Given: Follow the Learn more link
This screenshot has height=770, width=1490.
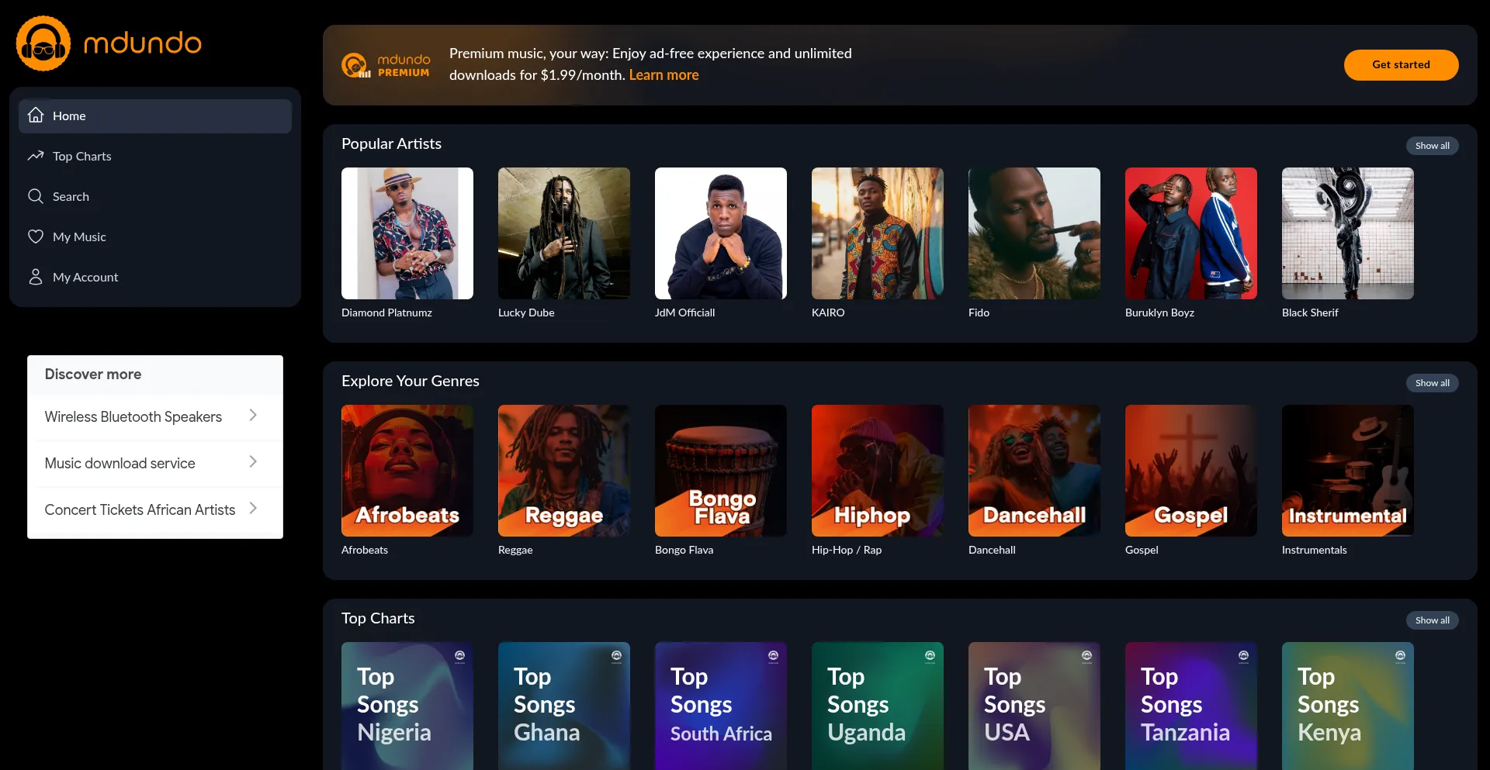Looking at the screenshot, I should 664,75.
